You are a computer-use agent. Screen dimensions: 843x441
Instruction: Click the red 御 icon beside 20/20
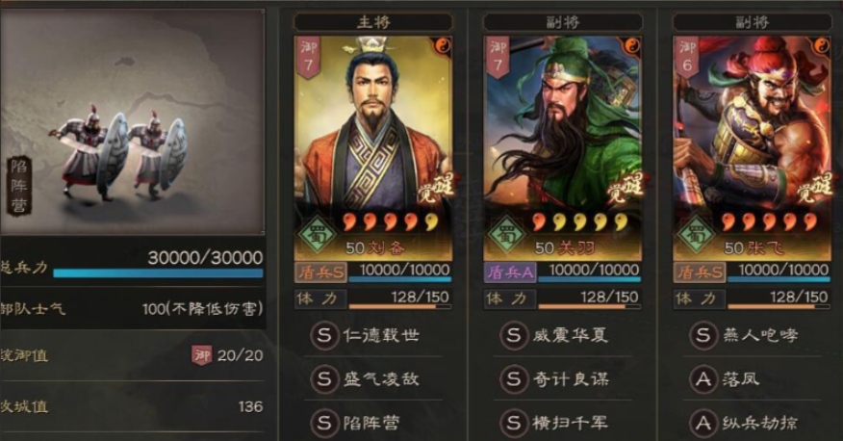pos(202,355)
